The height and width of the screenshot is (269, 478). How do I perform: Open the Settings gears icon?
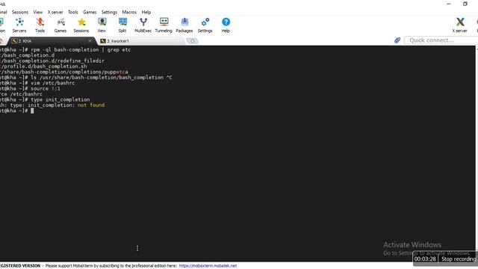(205, 25)
